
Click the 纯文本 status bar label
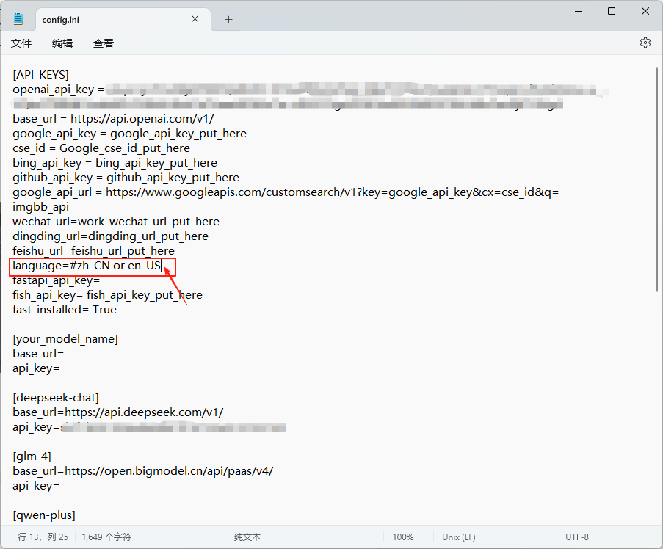click(x=247, y=537)
